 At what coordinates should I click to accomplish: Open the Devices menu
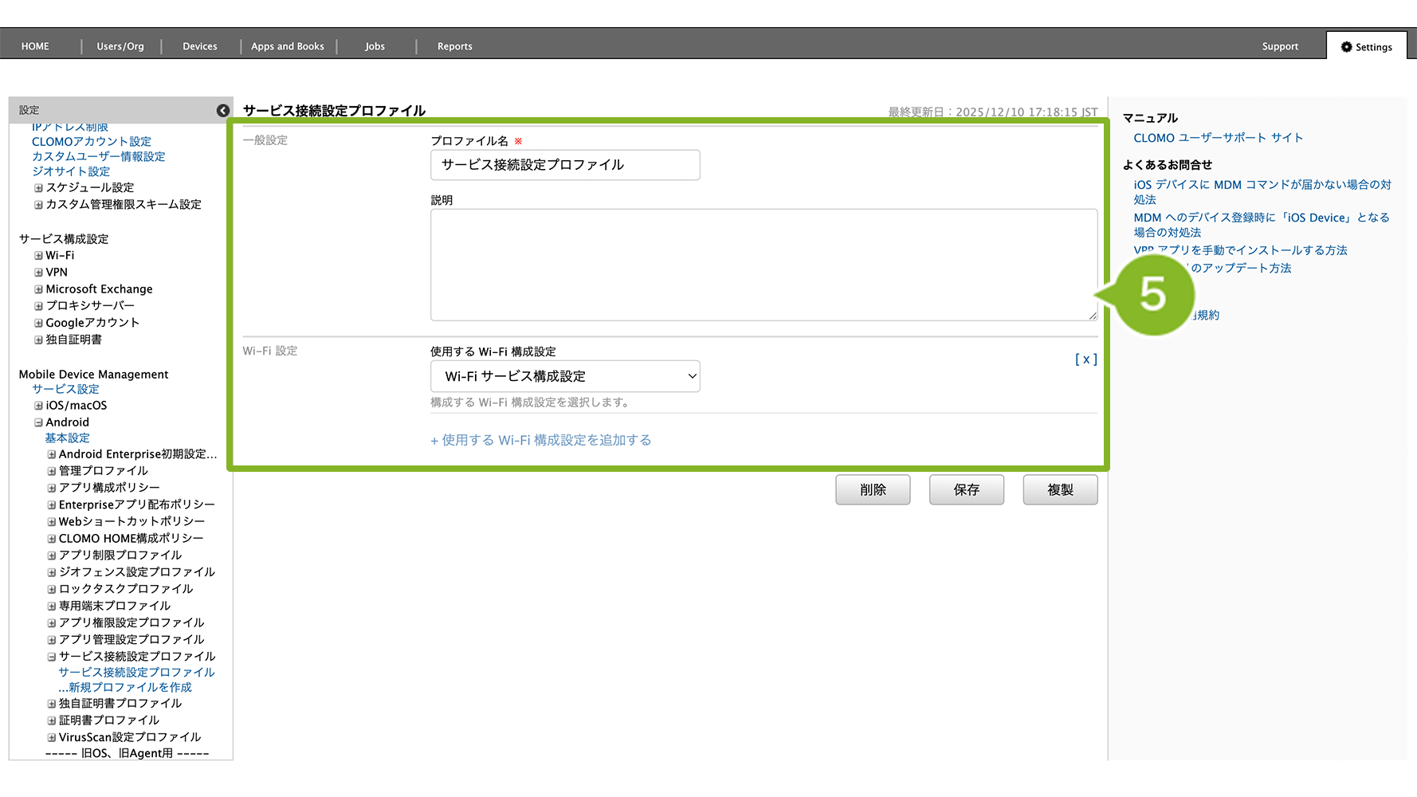click(x=199, y=47)
